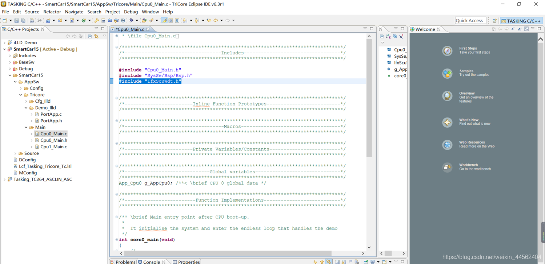The height and width of the screenshot is (264, 545).
Task: Select Cpu1_Main.c in project tree
Action: [54, 147]
